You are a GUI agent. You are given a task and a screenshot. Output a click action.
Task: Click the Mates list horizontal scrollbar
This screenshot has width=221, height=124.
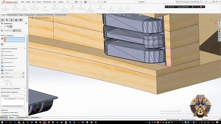[x=12, y=106]
